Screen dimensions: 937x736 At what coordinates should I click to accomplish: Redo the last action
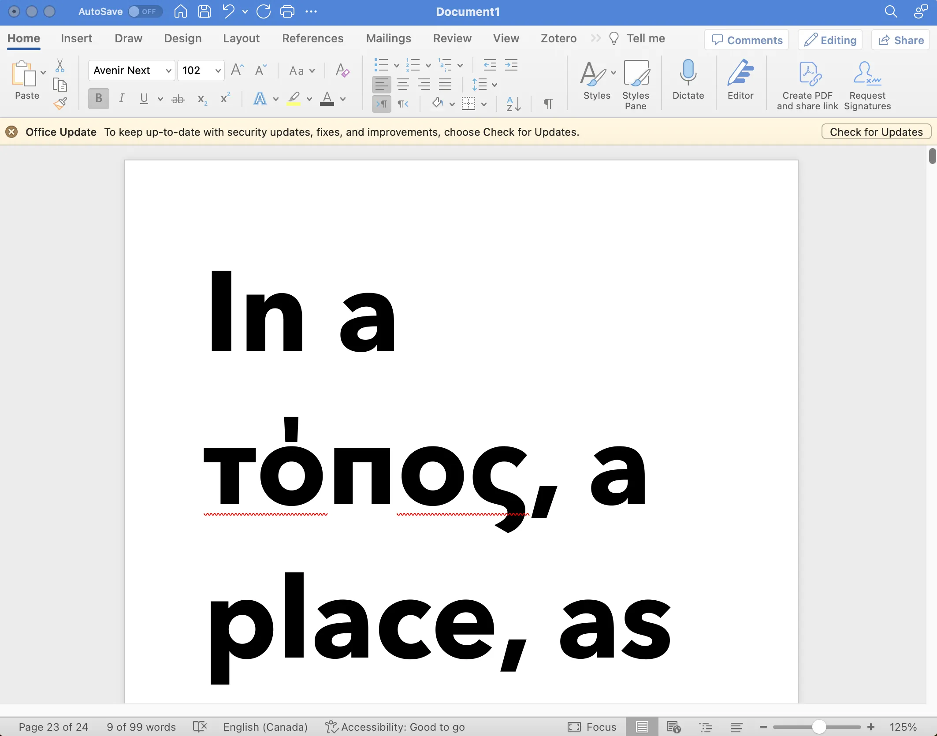(264, 11)
